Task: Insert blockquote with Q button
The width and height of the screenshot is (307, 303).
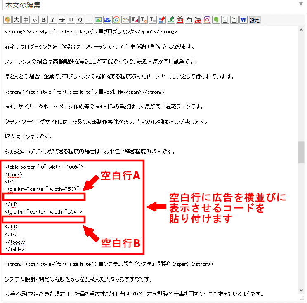Action: pyautogui.click(x=80, y=20)
